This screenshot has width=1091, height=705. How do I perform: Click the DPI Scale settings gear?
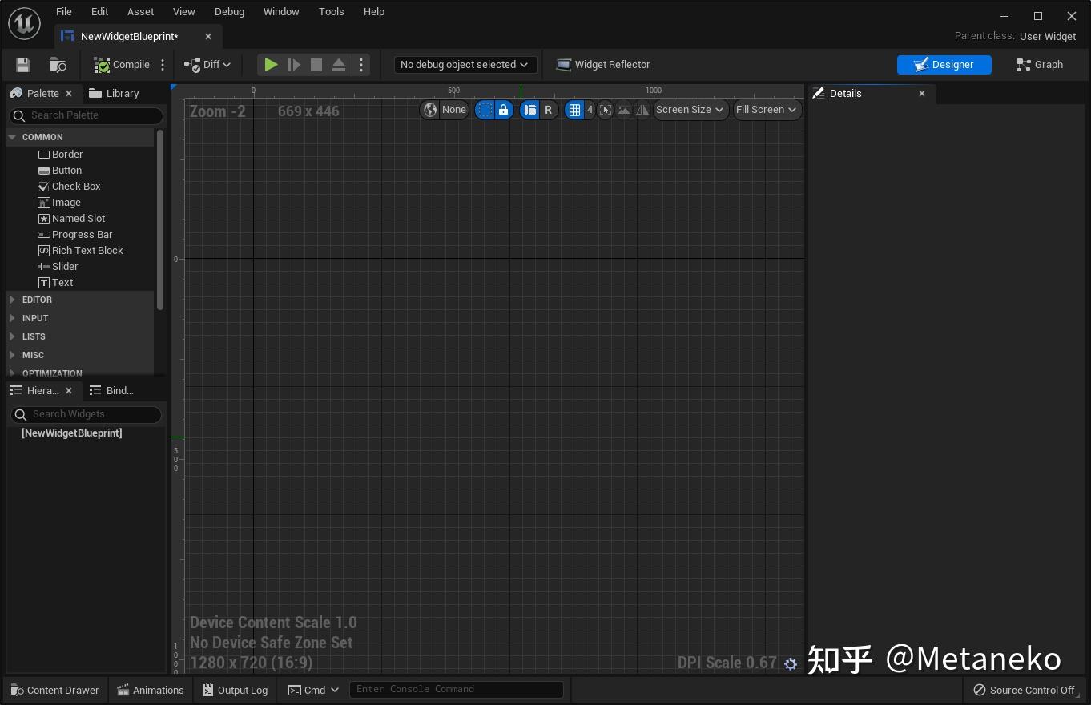pos(791,663)
